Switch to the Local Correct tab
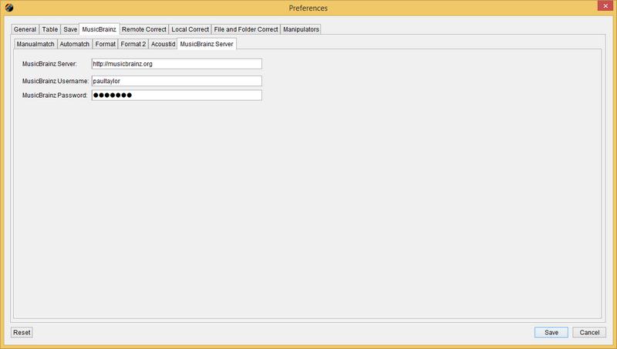The height and width of the screenshot is (349, 617). pos(190,29)
